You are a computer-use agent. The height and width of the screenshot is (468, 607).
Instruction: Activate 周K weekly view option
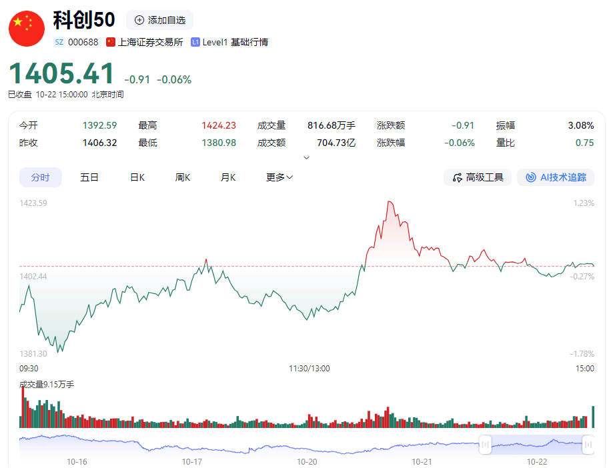click(x=181, y=177)
